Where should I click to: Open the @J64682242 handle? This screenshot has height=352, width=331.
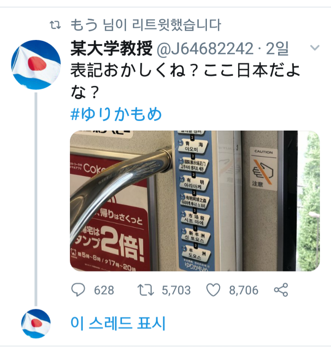[x=205, y=49]
